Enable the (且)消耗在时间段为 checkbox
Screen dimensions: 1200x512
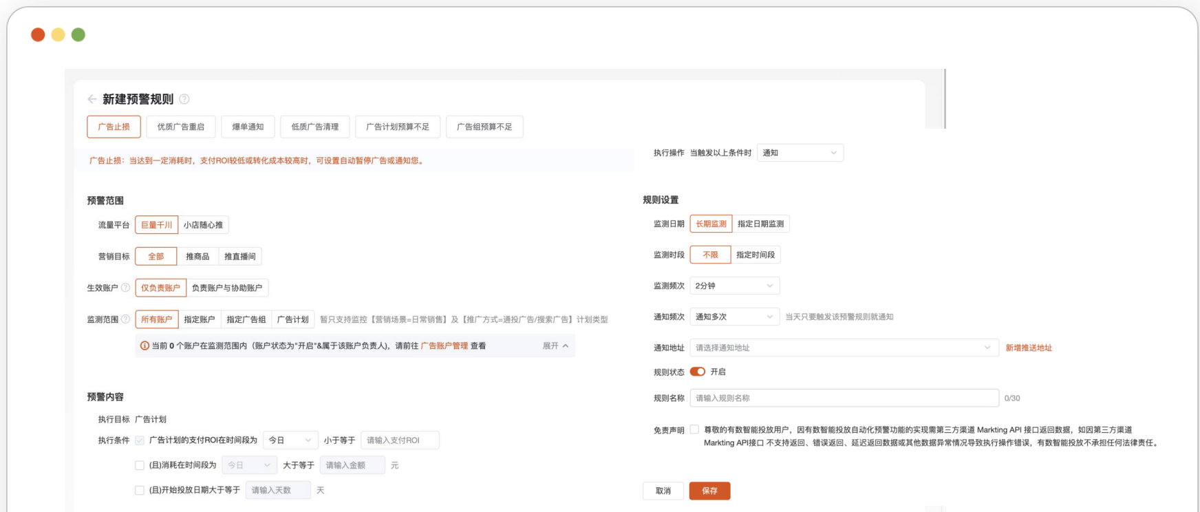tap(140, 465)
